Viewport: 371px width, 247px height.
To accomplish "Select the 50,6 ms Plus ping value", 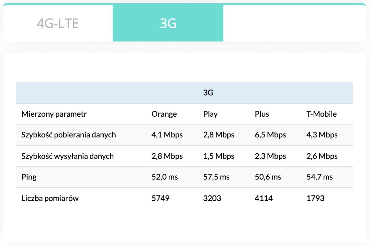I will pos(268,177).
